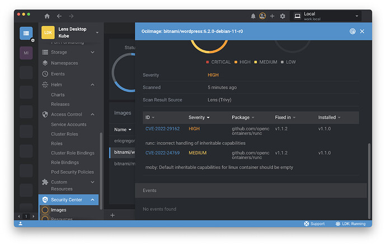Open preferences with the gear icon
The image size is (386, 245).
pyautogui.click(x=283, y=16)
